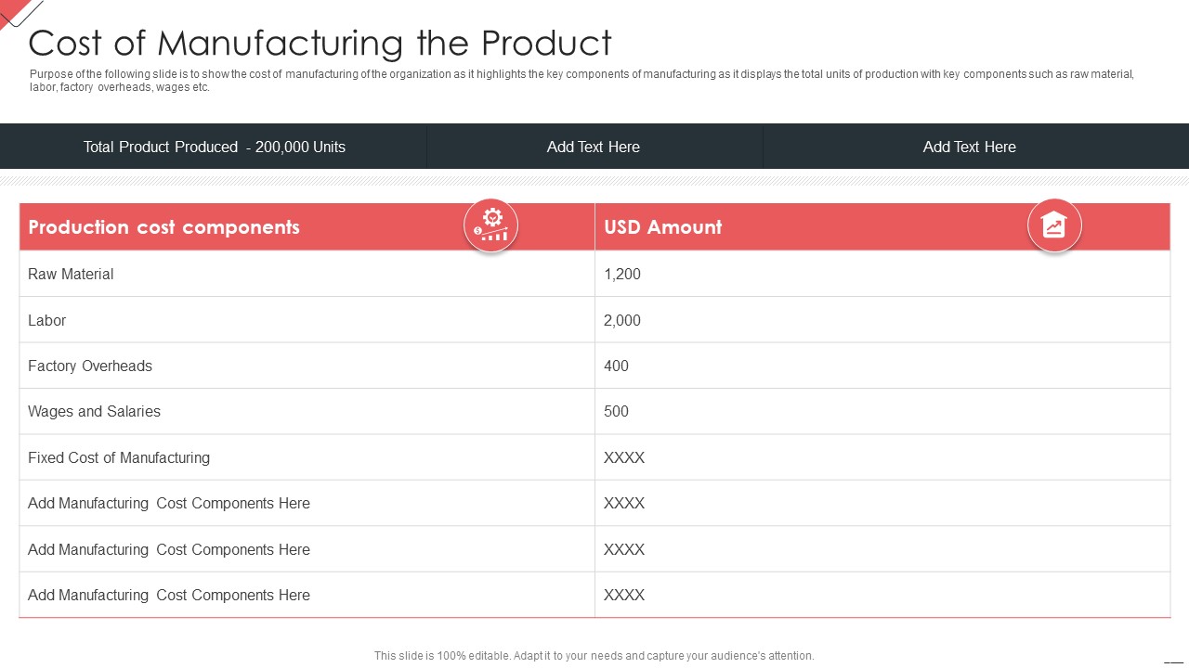Select the 'Production cost components' header cell
1189x668 pixels.
[x=307, y=227]
